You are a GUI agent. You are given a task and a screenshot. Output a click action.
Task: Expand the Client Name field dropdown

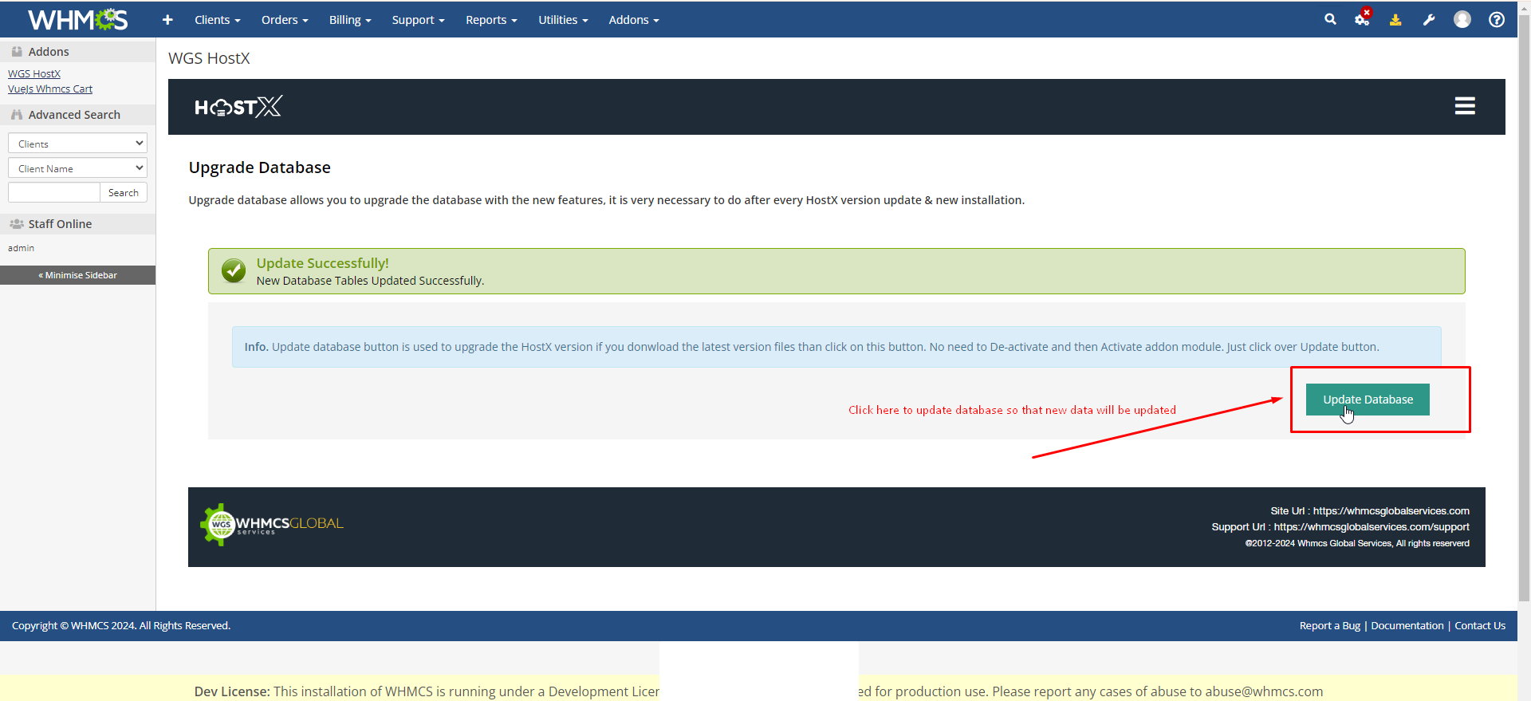[77, 168]
